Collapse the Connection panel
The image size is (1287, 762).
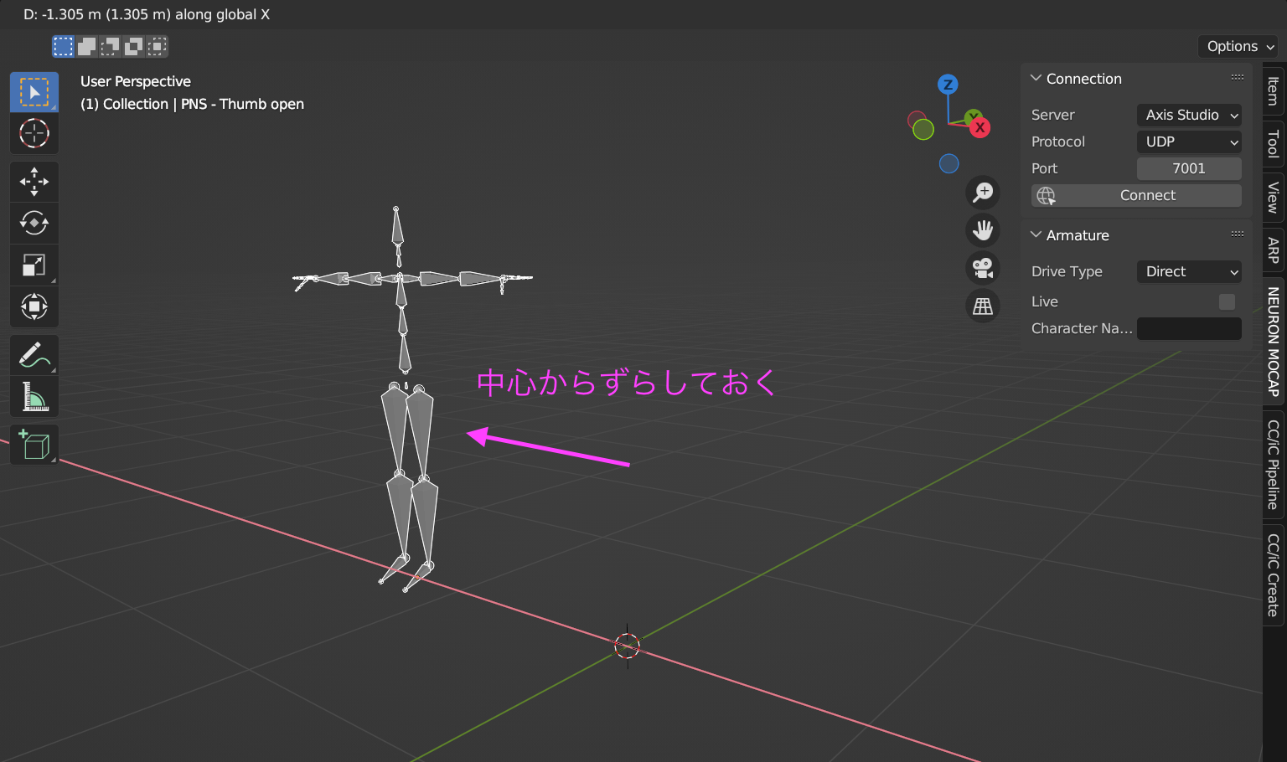[x=1036, y=78]
